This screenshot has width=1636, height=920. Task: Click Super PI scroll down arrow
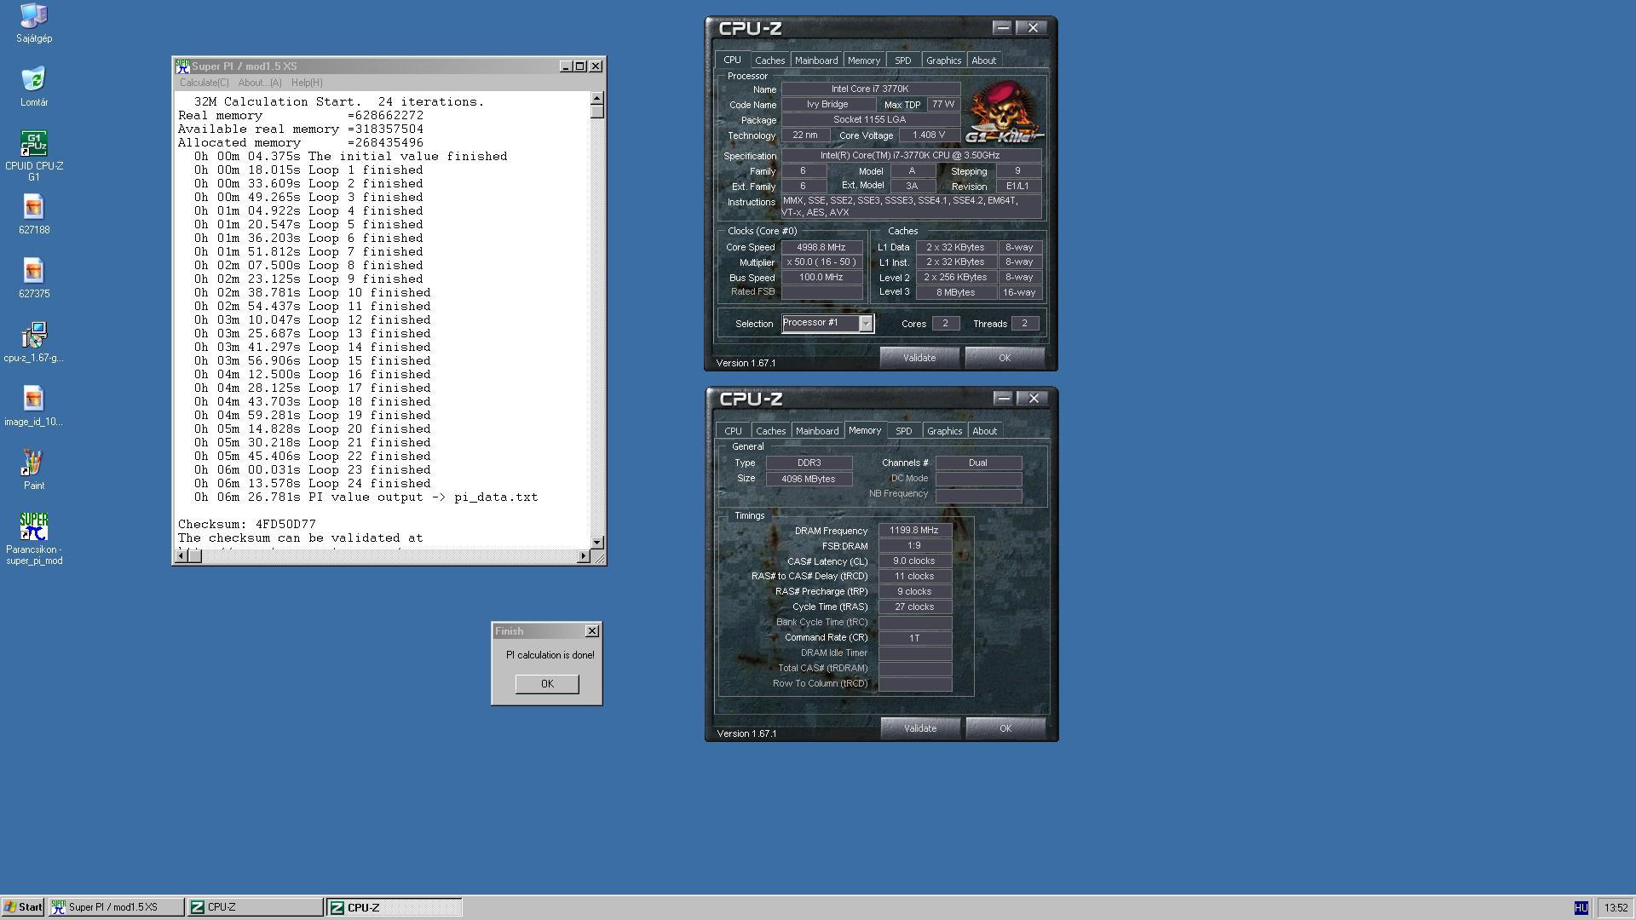pos(597,542)
